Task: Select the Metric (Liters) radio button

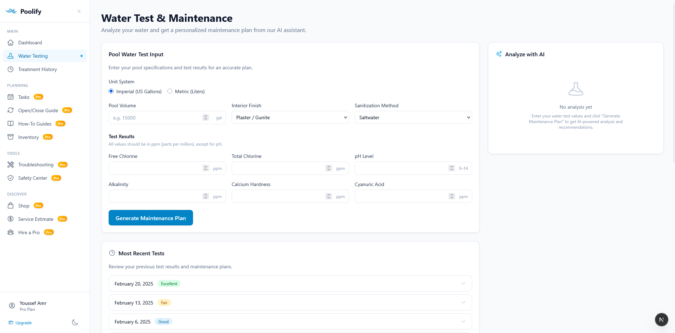Action: pyautogui.click(x=170, y=91)
